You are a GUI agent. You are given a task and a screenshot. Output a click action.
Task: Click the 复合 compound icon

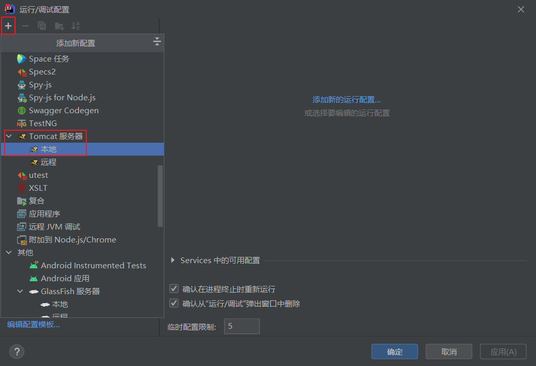(22, 201)
